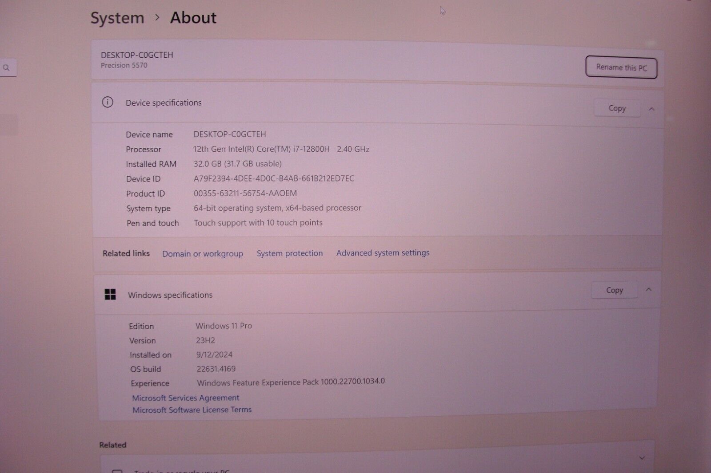Click the Edition label
711x473 pixels.
pos(141,326)
